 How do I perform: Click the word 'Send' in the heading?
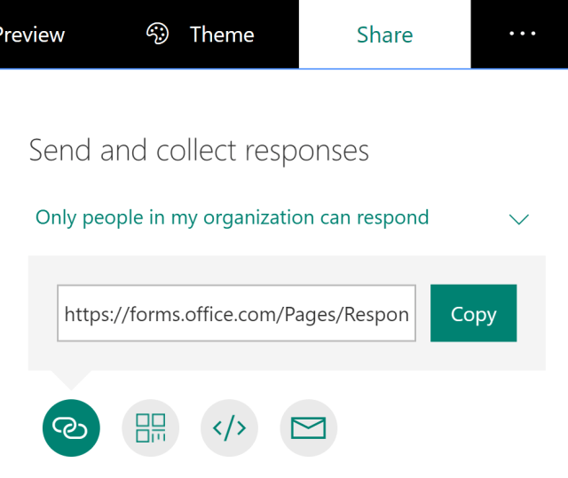pos(59,150)
